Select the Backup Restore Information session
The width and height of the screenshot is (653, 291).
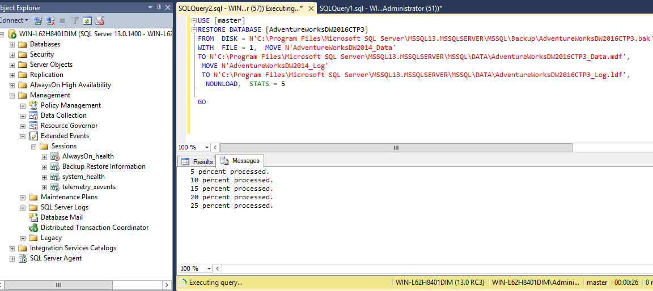coord(104,166)
